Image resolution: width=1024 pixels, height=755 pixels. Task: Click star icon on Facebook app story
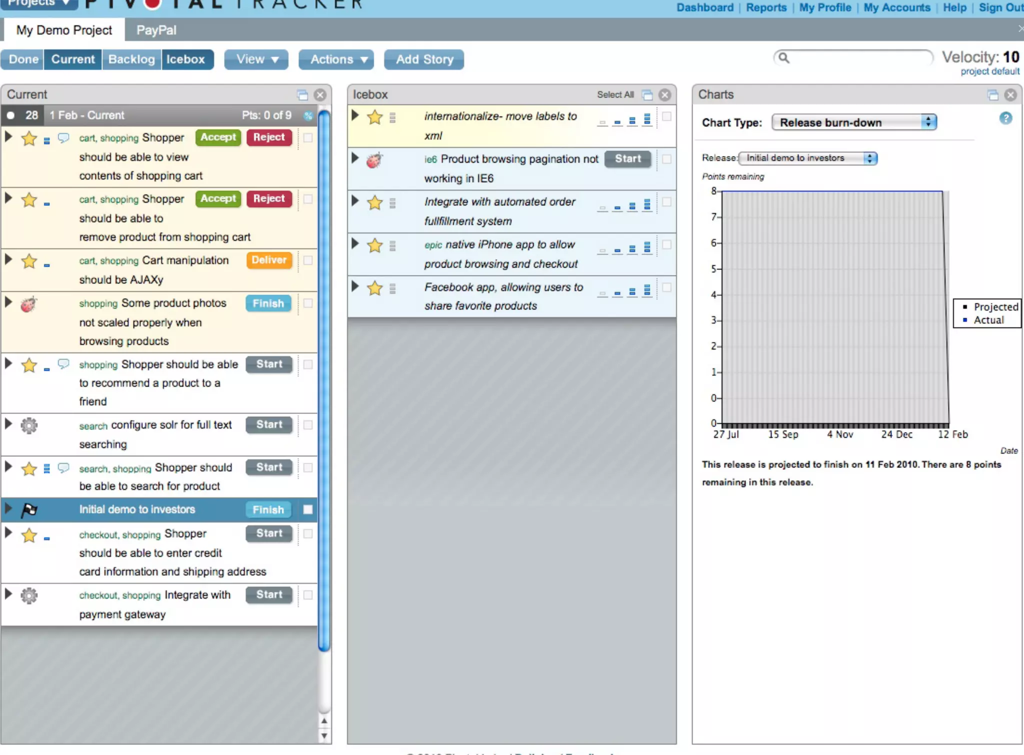click(x=374, y=288)
